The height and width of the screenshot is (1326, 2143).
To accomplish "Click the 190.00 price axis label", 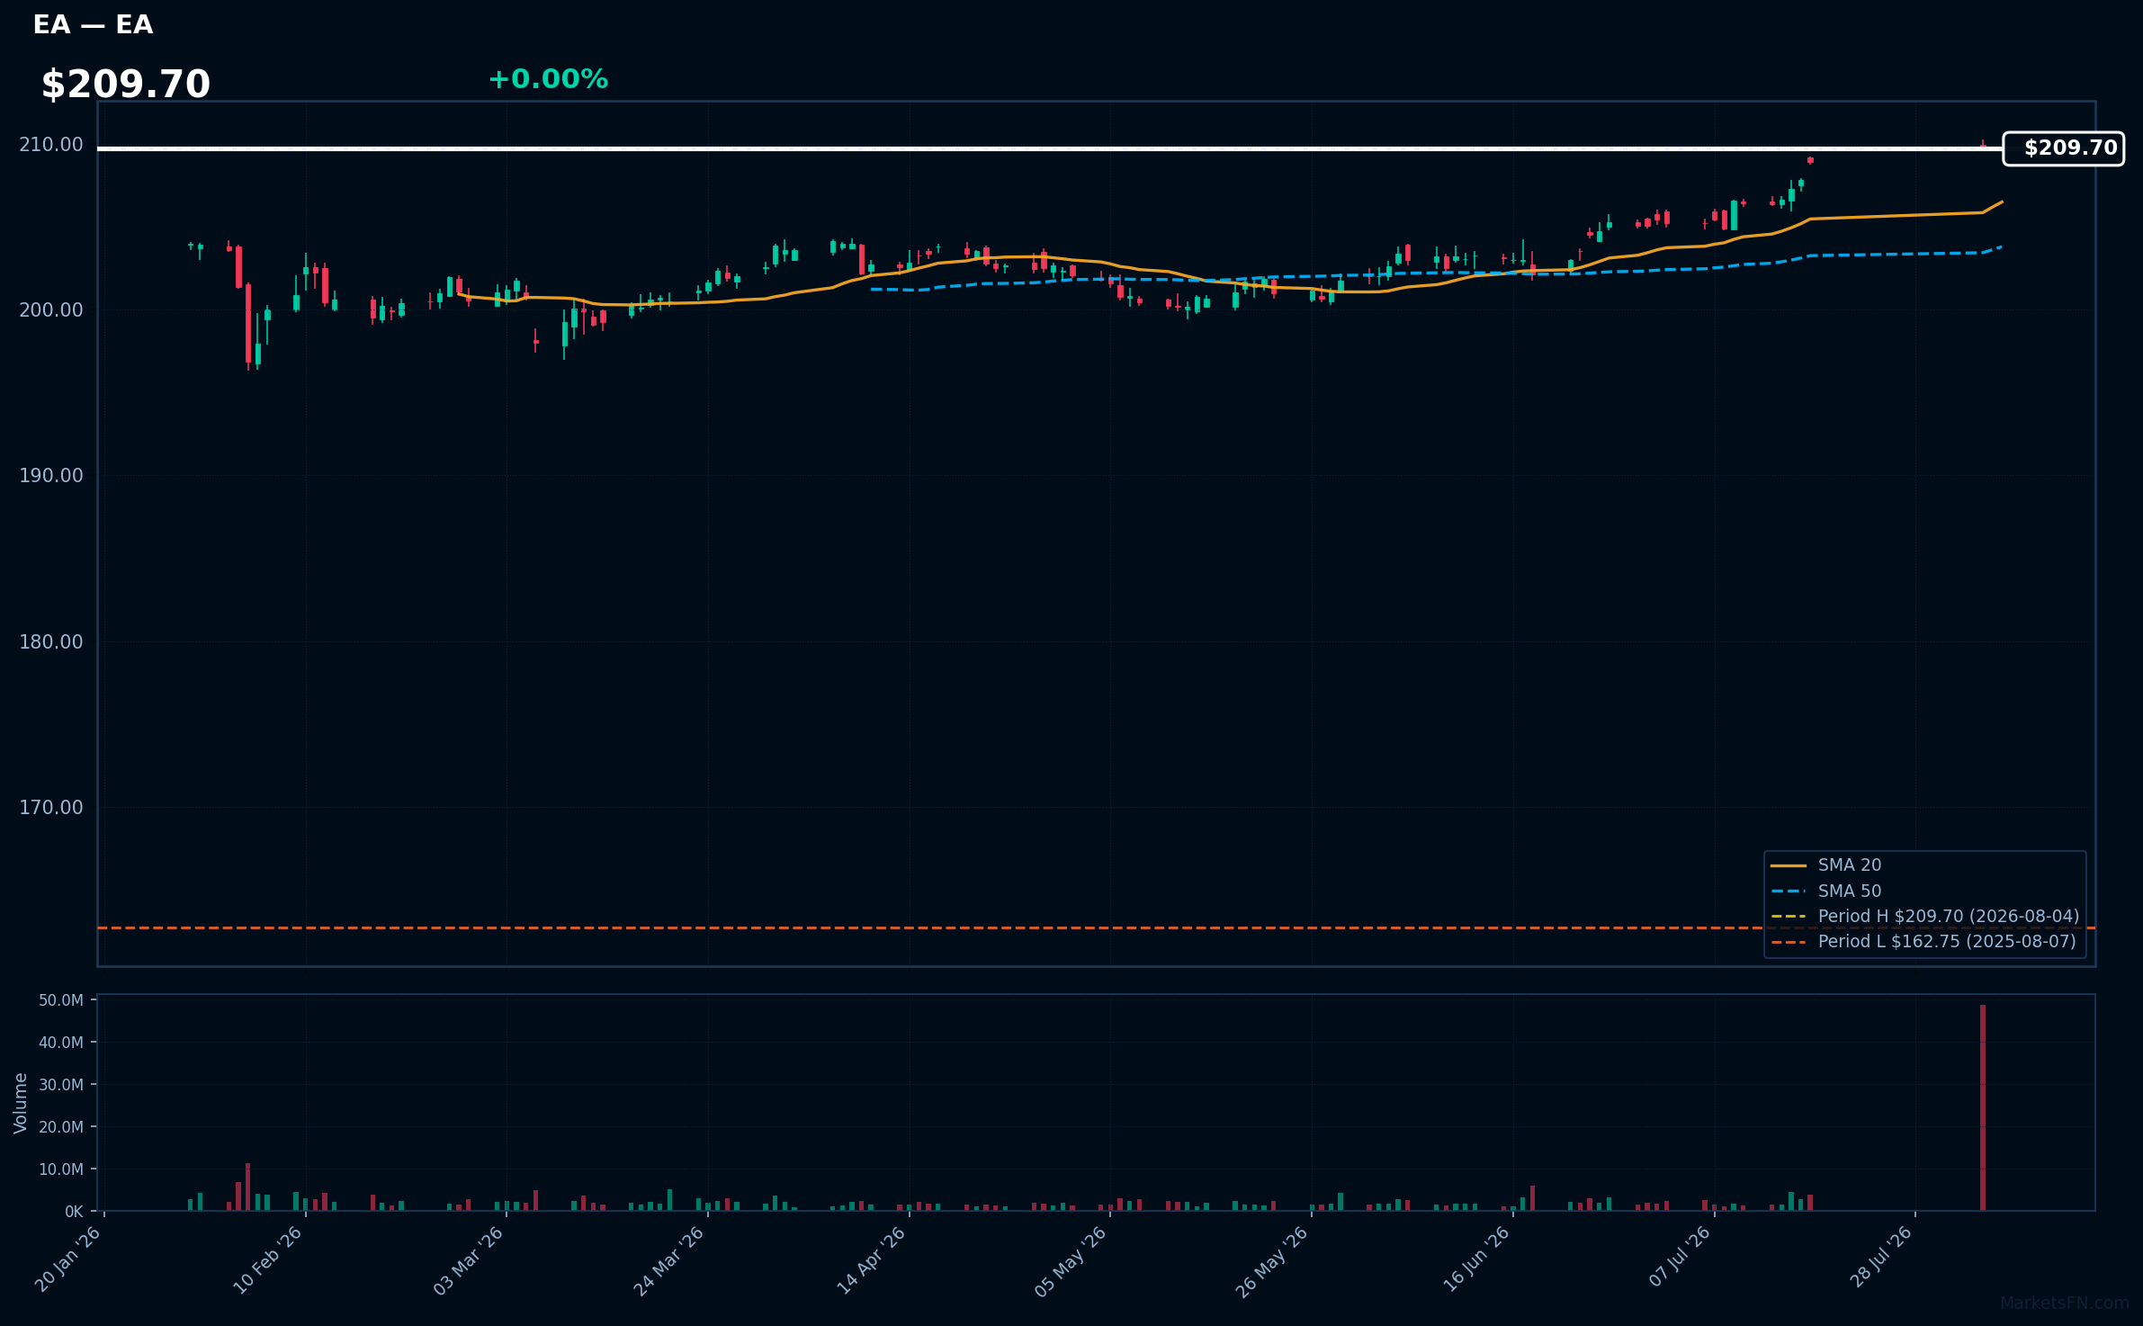I will [50, 476].
